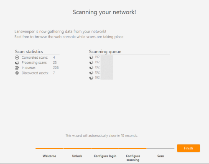This screenshot has height=164, width=209.
Task: Click the Scanning queue heading
Action: click(x=105, y=52)
